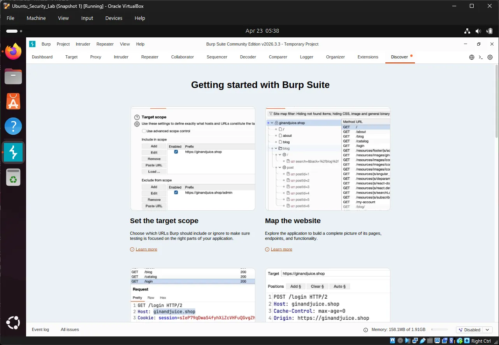Viewport: 499px width, 345px height.
Task: Open the Devices menu
Action: tap(113, 18)
